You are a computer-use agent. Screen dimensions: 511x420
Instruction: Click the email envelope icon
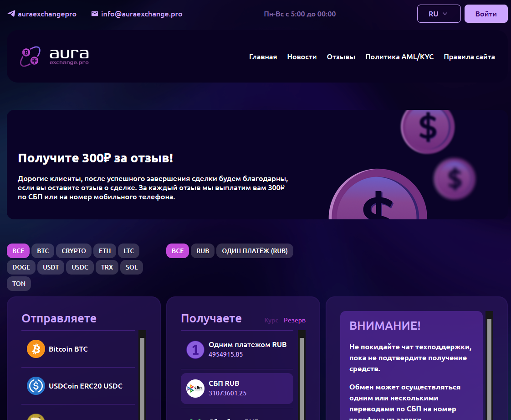tap(95, 14)
